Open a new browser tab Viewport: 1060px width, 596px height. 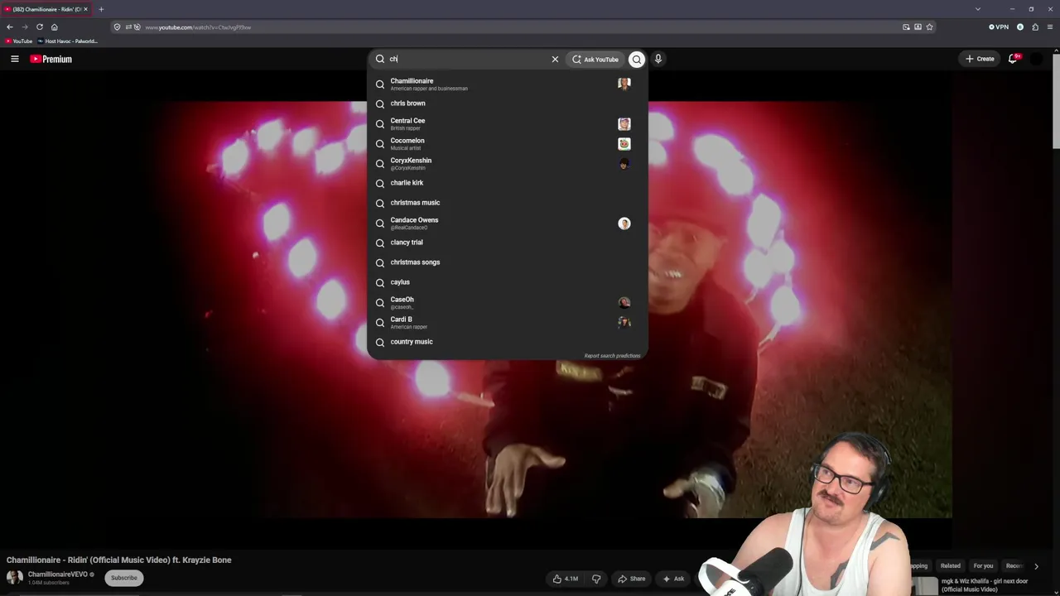[101, 9]
